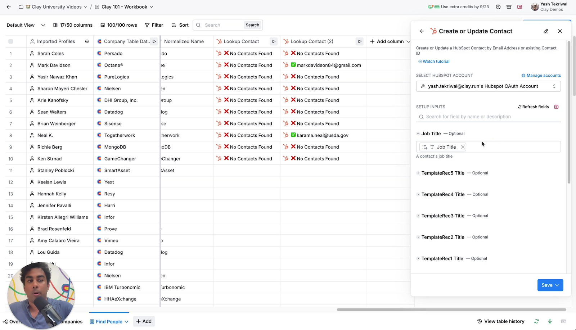
Task: Go back using the top-left arrow
Action: tap(9, 7)
